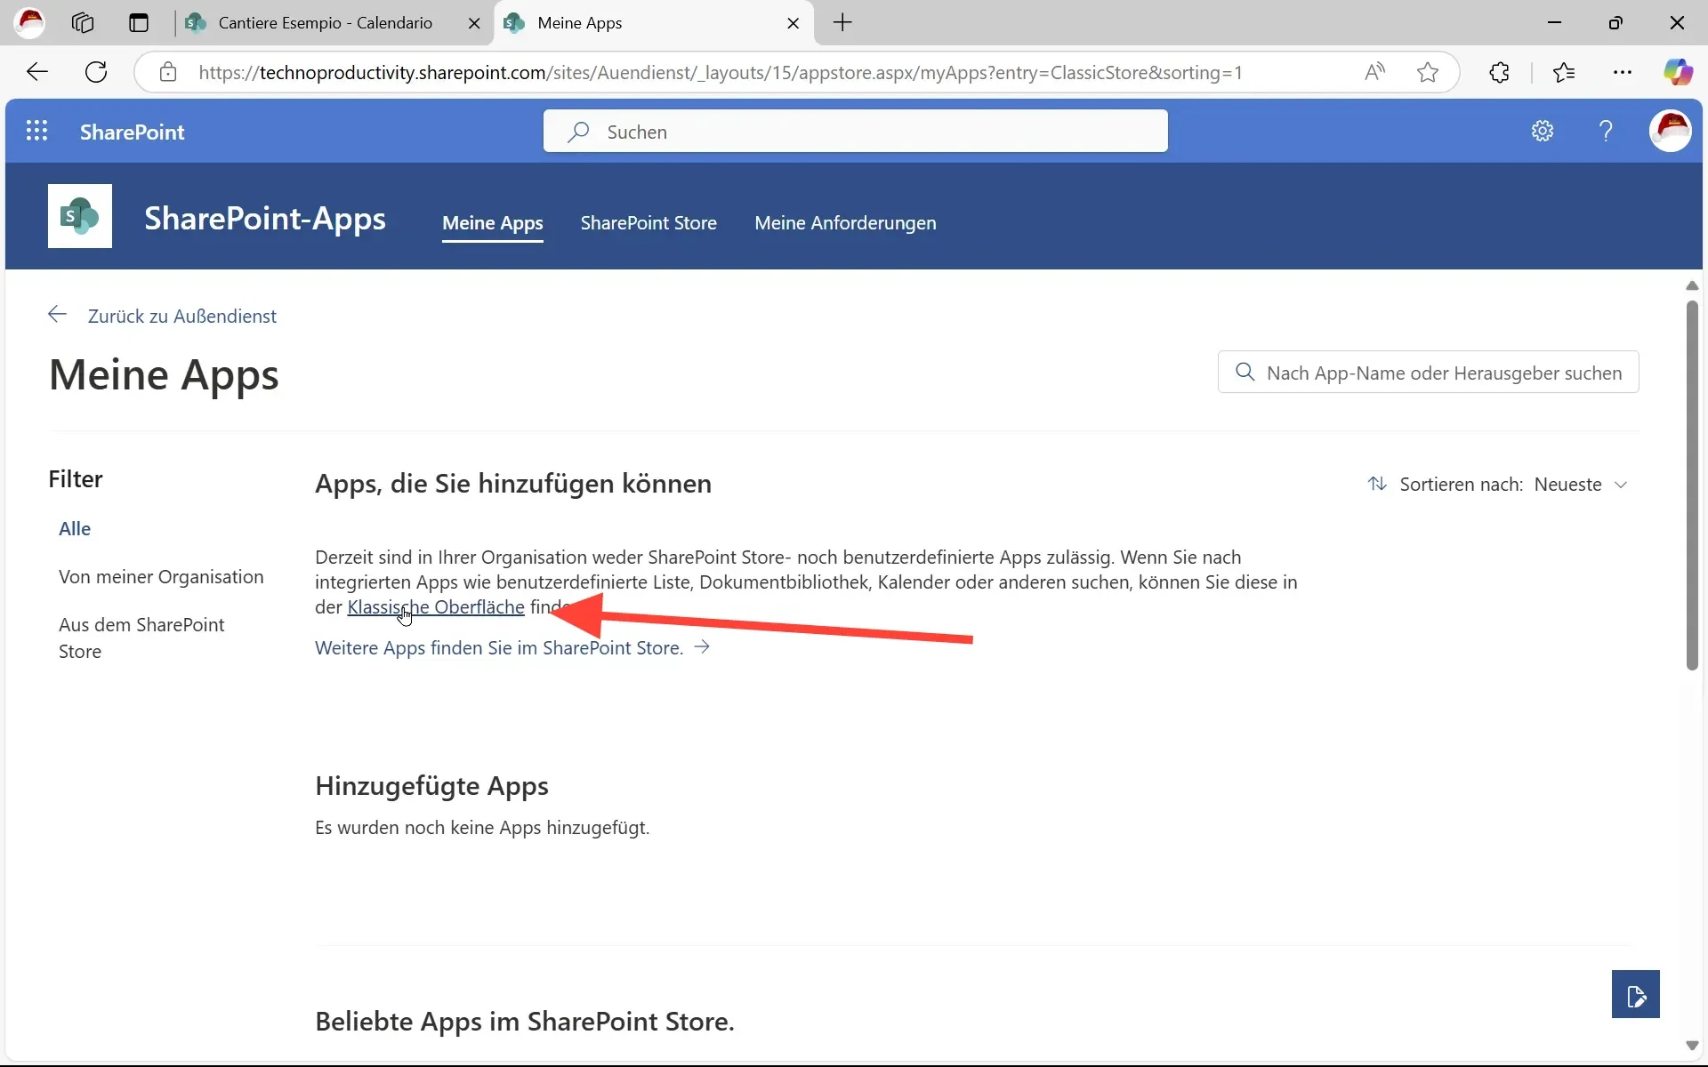1708x1067 pixels.
Task: Open the Help question mark
Action: pos(1606,132)
